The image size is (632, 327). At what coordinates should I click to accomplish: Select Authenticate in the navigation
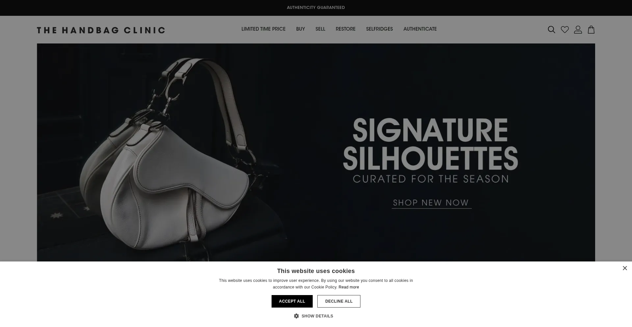420,29
